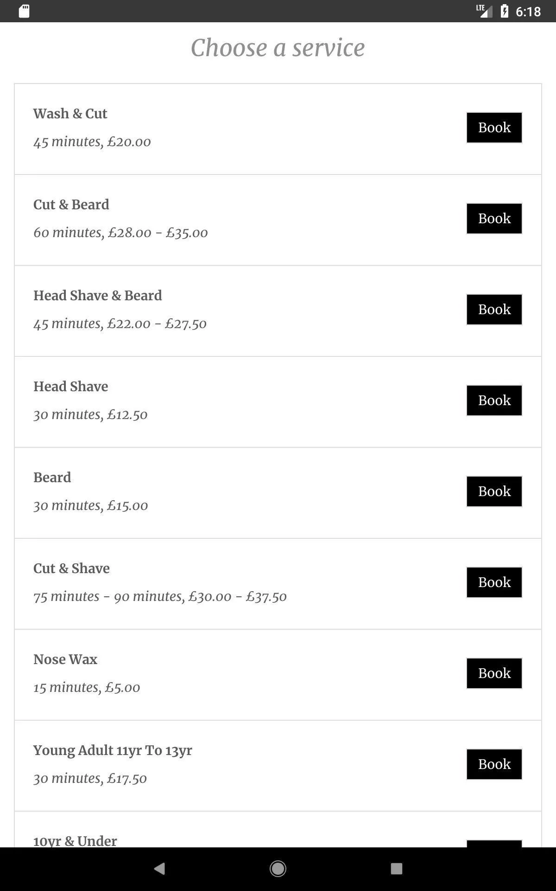Select the 10yr & Under service title
This screenshot has height=891, width=556.
point(75,841)
